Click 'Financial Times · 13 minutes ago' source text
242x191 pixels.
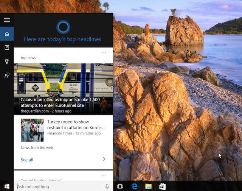74,133
